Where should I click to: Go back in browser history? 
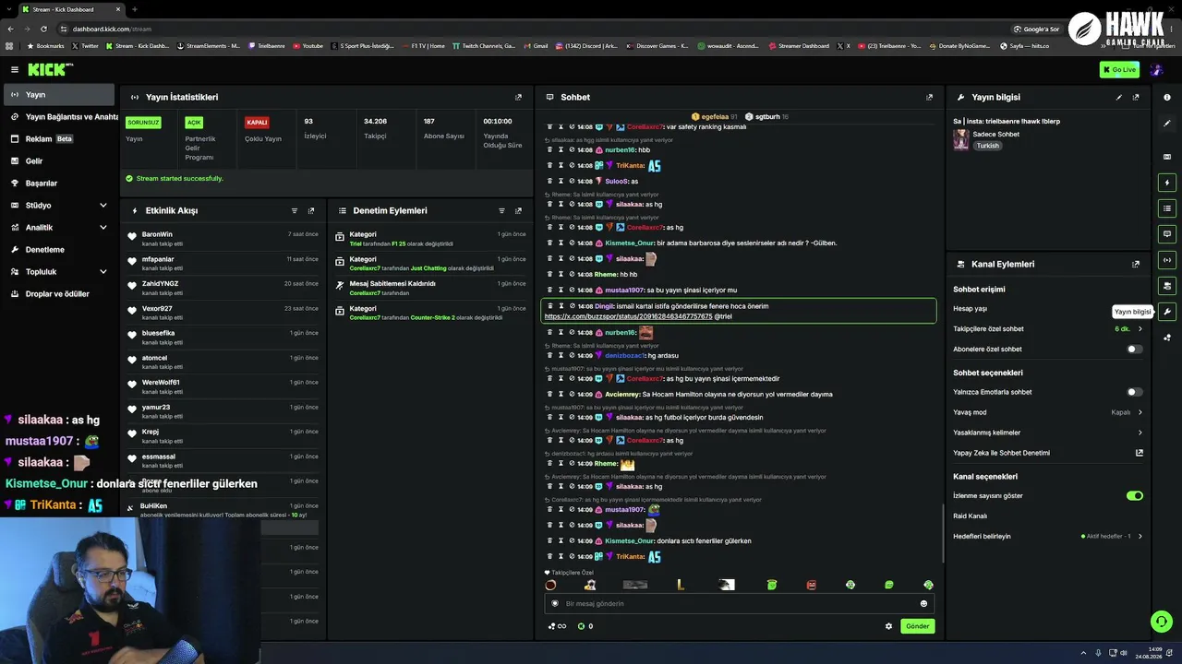pyautogui.click(x=11, y=29)
